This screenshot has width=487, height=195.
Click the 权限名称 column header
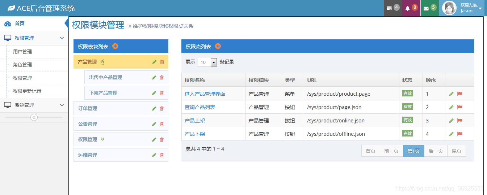[x=213, y=80]
